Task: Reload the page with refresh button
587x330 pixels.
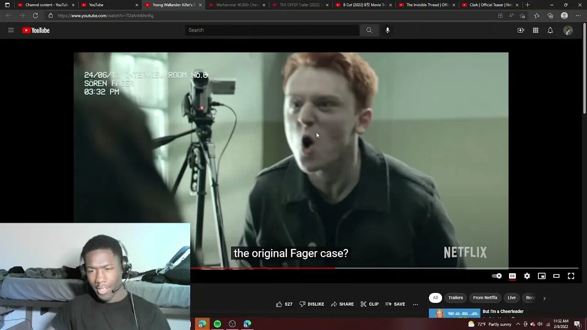Action: click(x=35, y=16)
